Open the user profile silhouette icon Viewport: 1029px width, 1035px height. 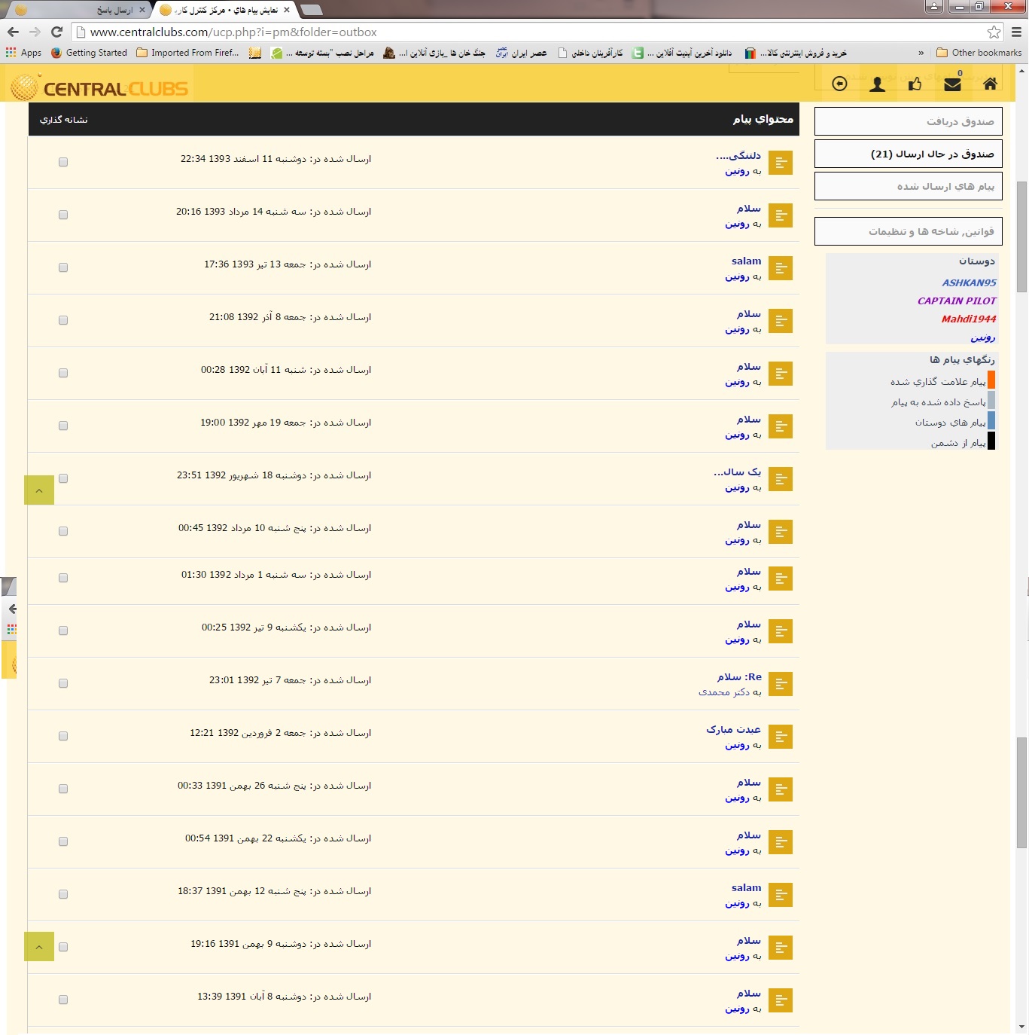[877, 84]
